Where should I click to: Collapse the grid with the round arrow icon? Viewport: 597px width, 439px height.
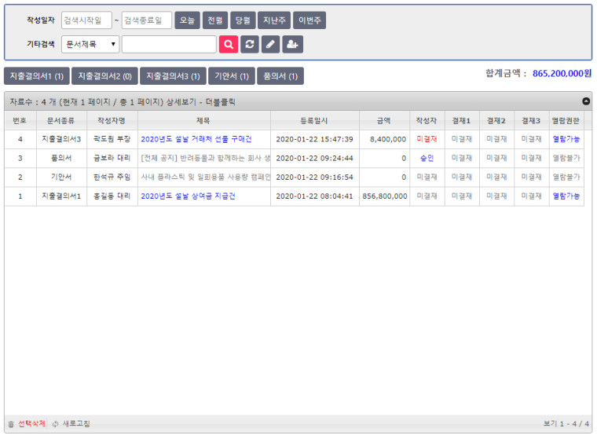585,101
